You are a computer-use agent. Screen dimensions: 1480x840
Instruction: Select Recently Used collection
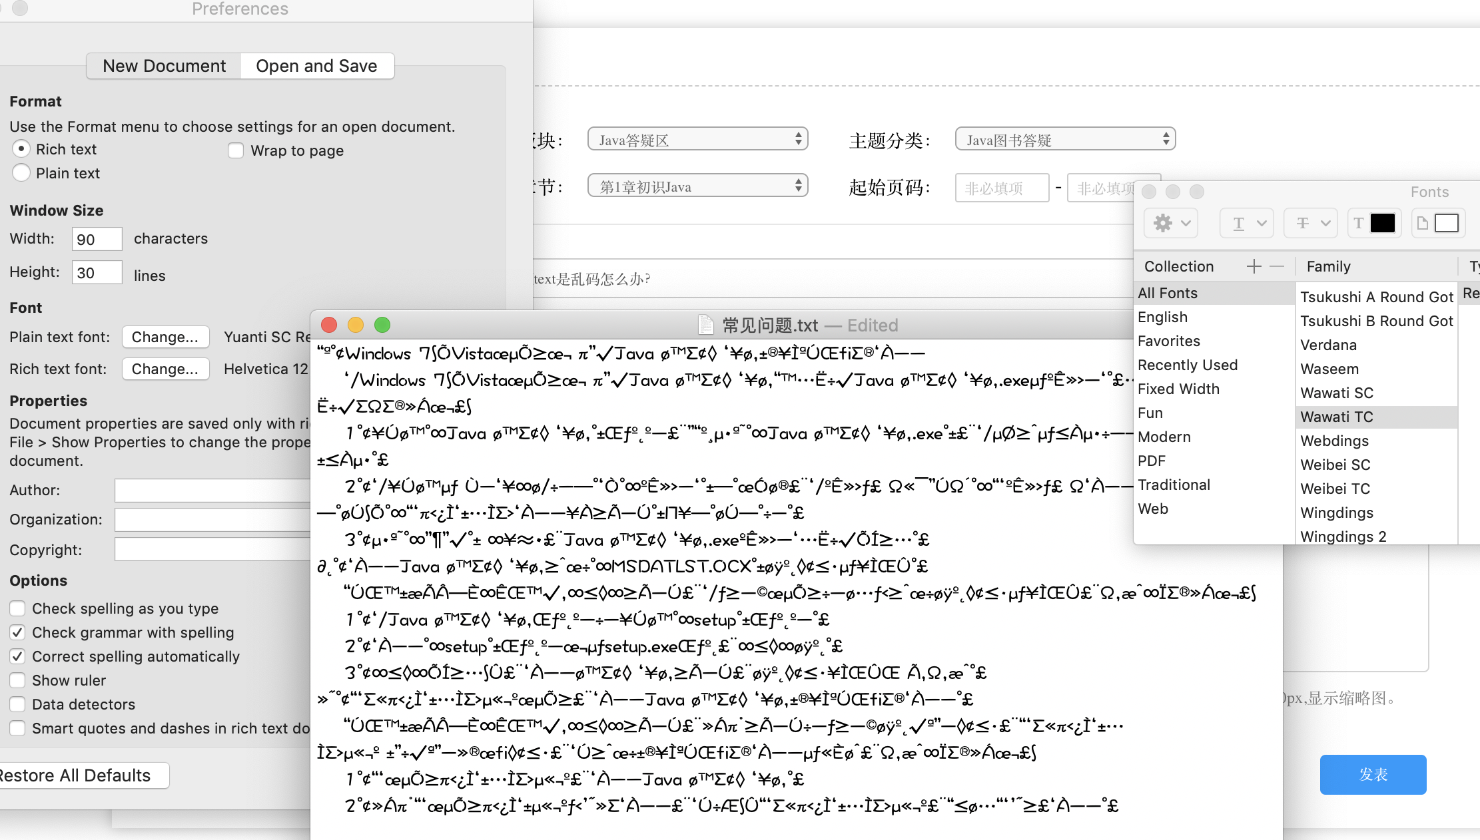tap(1214, 365)
